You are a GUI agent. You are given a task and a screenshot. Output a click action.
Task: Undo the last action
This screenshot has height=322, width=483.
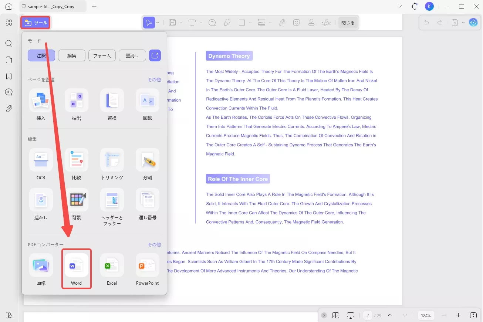426,23
